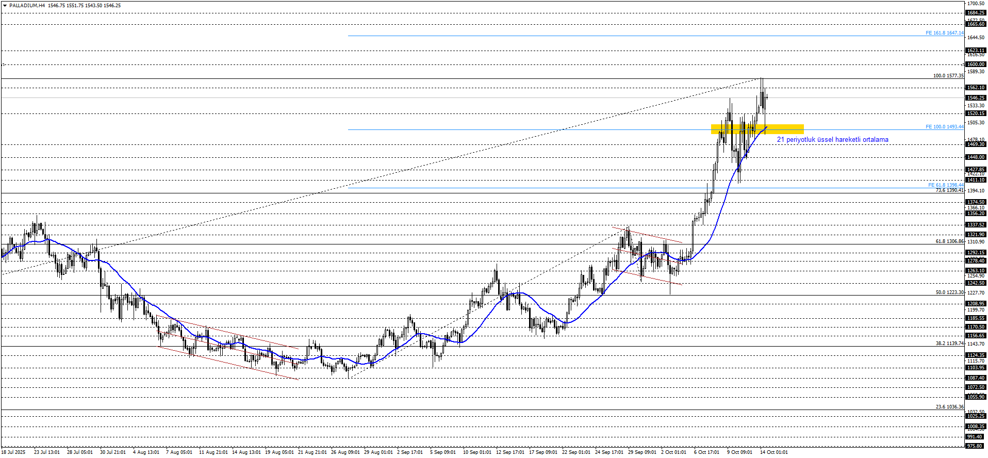
Task: Select the 1600.00 price tag on axis
Action: pos(976,64)
